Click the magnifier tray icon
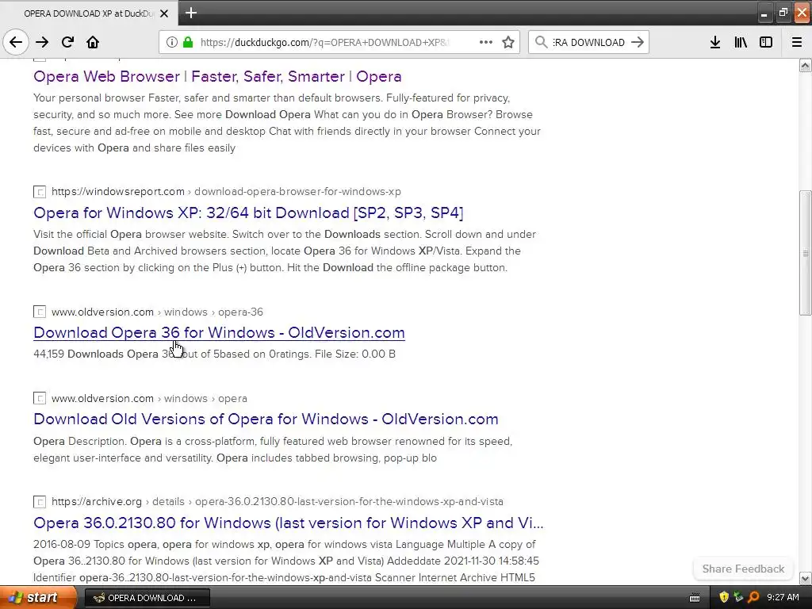 pos(753,598)
